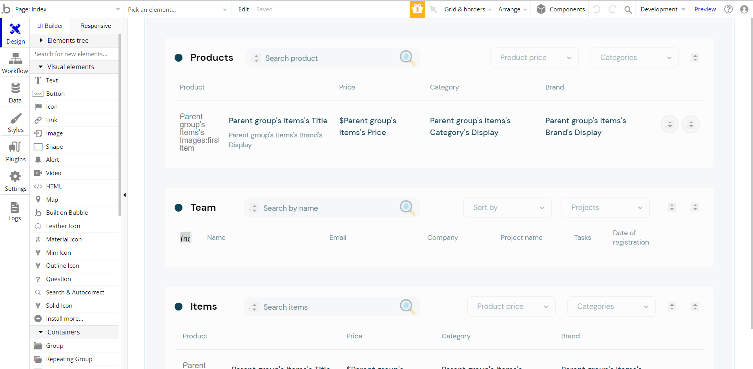This screenshot has height=369, width=753.
Task: Collapse the Containers section
Action: pyautogui.click(x=75, y=332)
